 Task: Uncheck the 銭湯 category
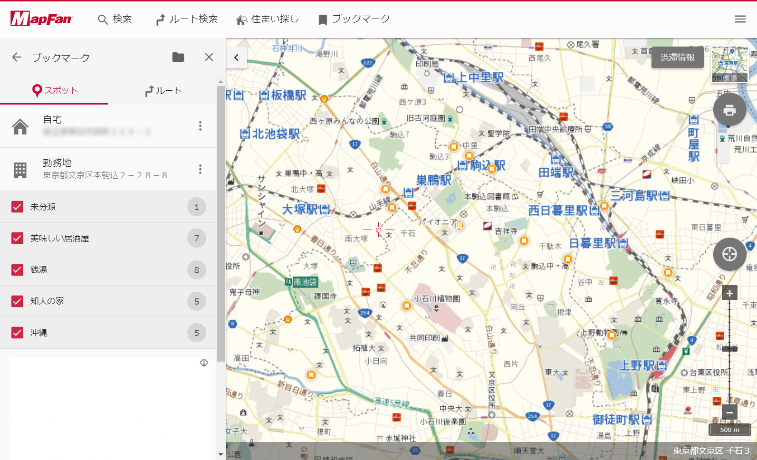17,270
